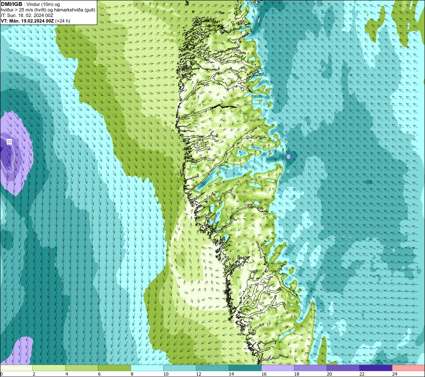The height and width of the screenshot is (377, 425).
Task: Select the lavender 16–18 legend swatch
Action: [x=278, y=368]
